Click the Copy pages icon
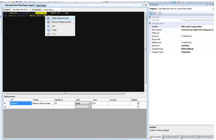Screen dimensions: 216x140 tap(48, 30)
